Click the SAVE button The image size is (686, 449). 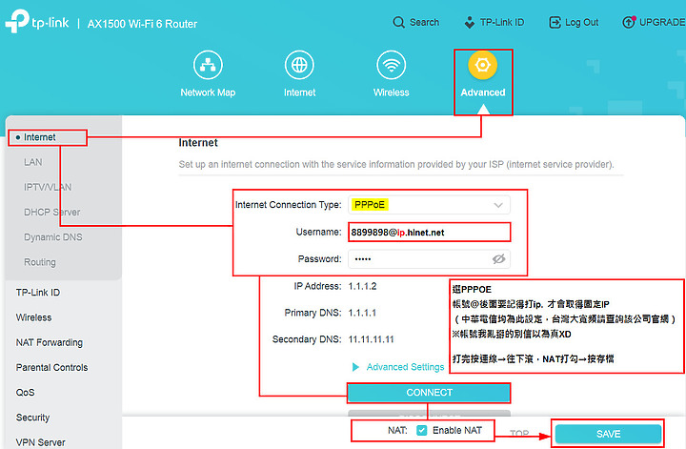(608, 434)
